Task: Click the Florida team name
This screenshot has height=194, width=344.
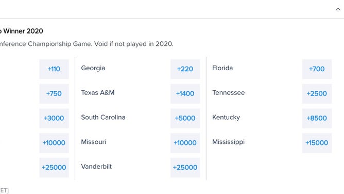Action: click(222, 68)
